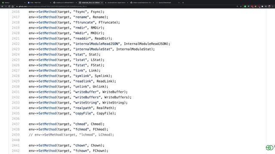
Task: Open the browser home page
Action: [x=12, y=6]
